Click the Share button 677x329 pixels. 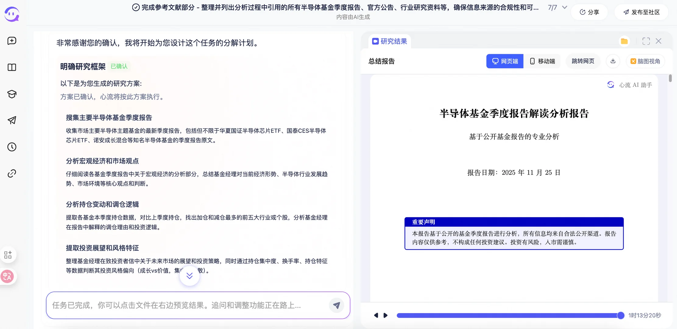589,12
